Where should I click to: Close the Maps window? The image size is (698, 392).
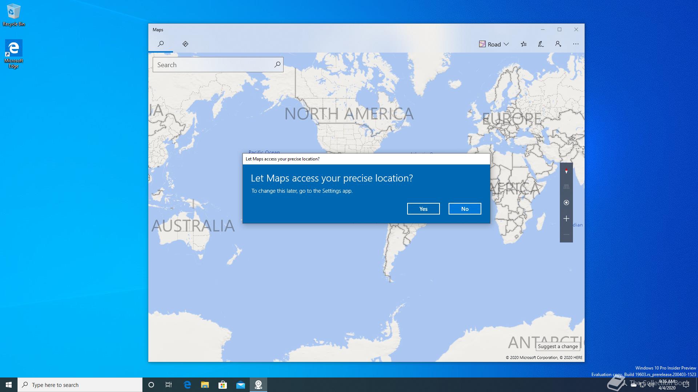point(576,29)
